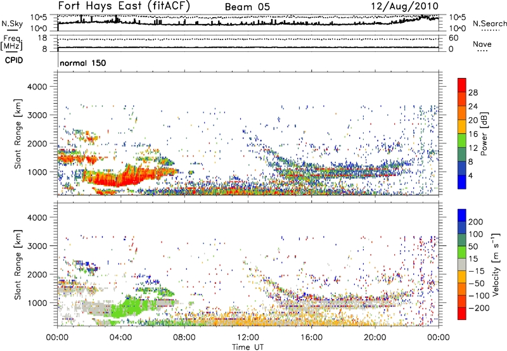Viewport: 507px width, 351px height.
Task: Click the "Fort Hays East (fitACF)" title
Action: click(x=124, y=6)
